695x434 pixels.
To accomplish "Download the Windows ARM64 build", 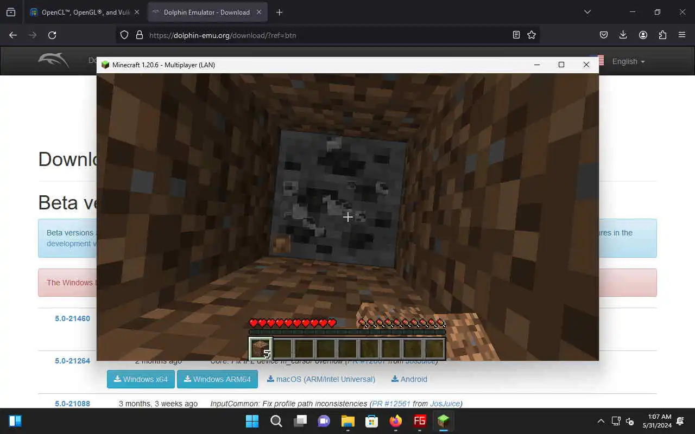I will (x=217, y=379).
